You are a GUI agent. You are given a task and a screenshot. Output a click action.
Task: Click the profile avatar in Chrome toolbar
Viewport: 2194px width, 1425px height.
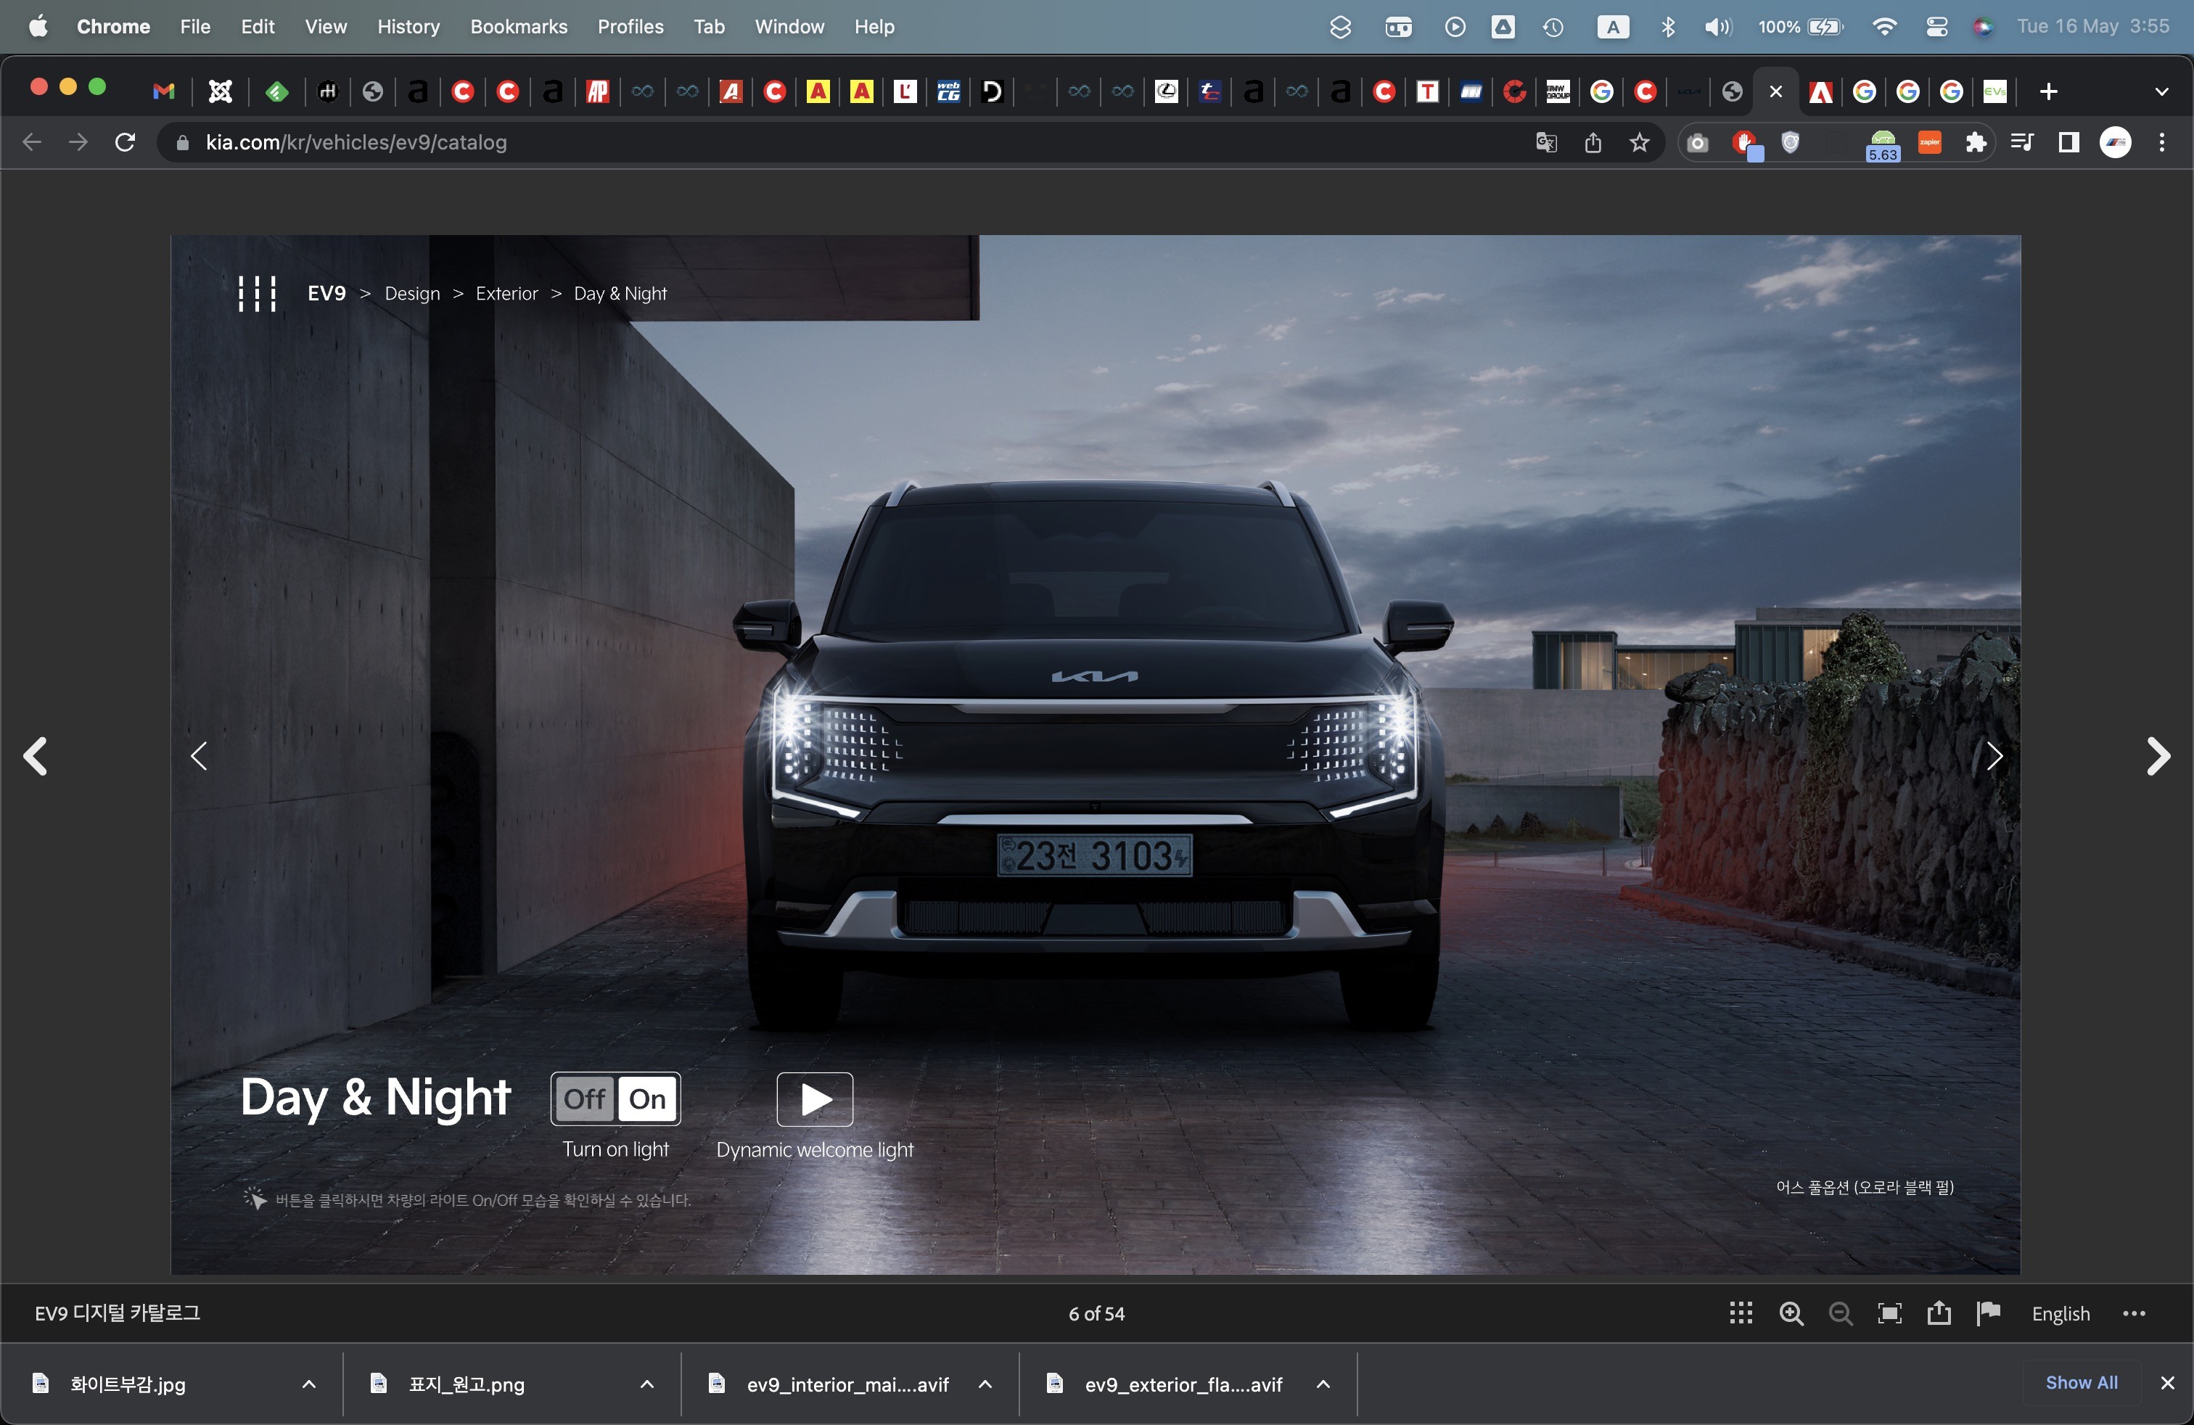tap(2116, 142)
